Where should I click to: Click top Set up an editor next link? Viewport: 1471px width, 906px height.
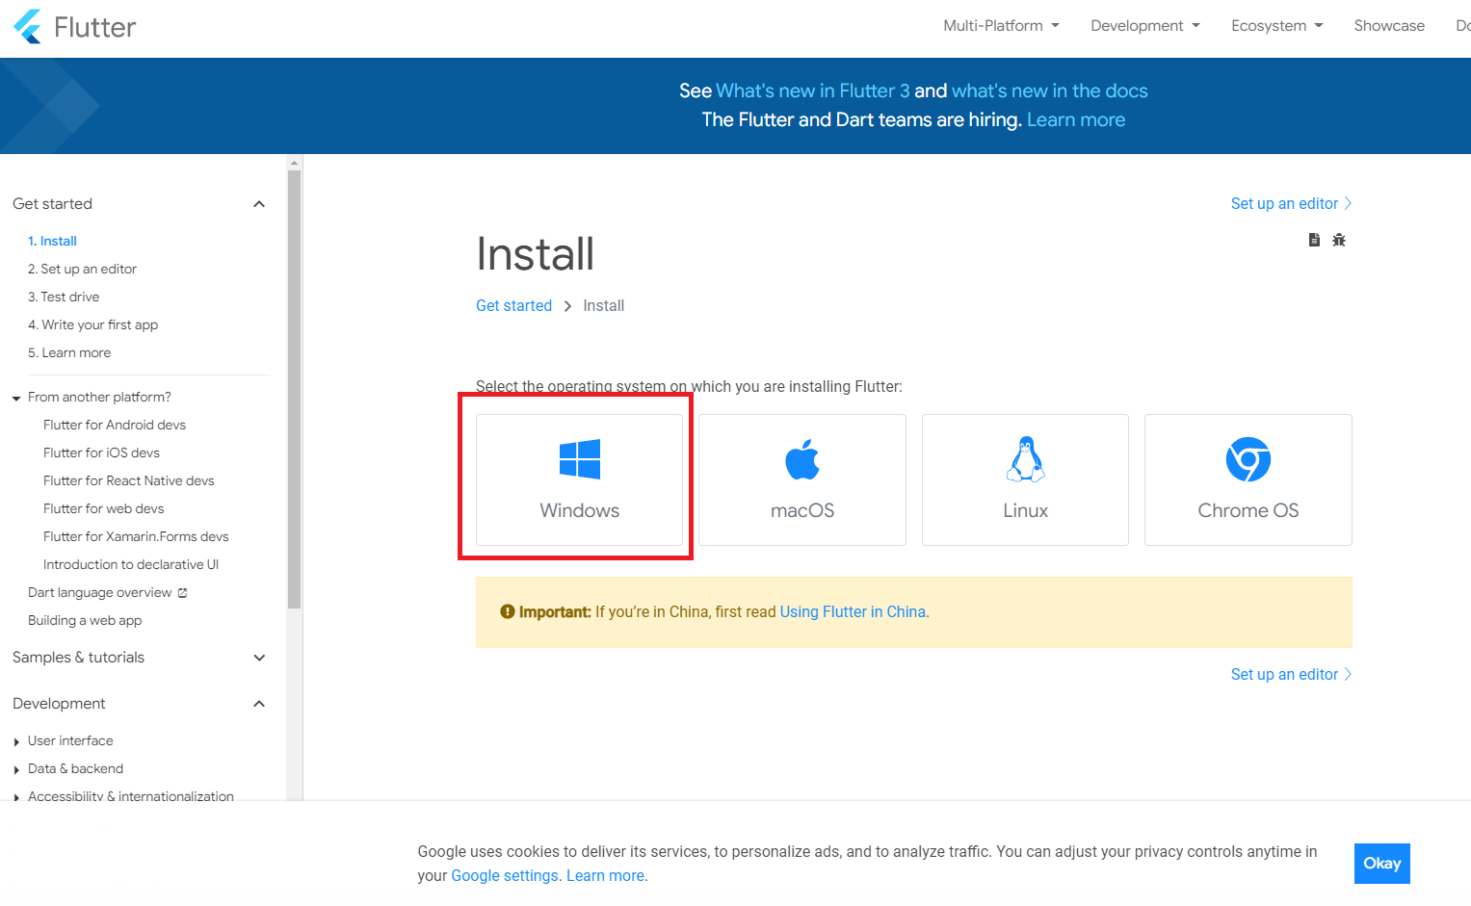(x=1291, y=203)
